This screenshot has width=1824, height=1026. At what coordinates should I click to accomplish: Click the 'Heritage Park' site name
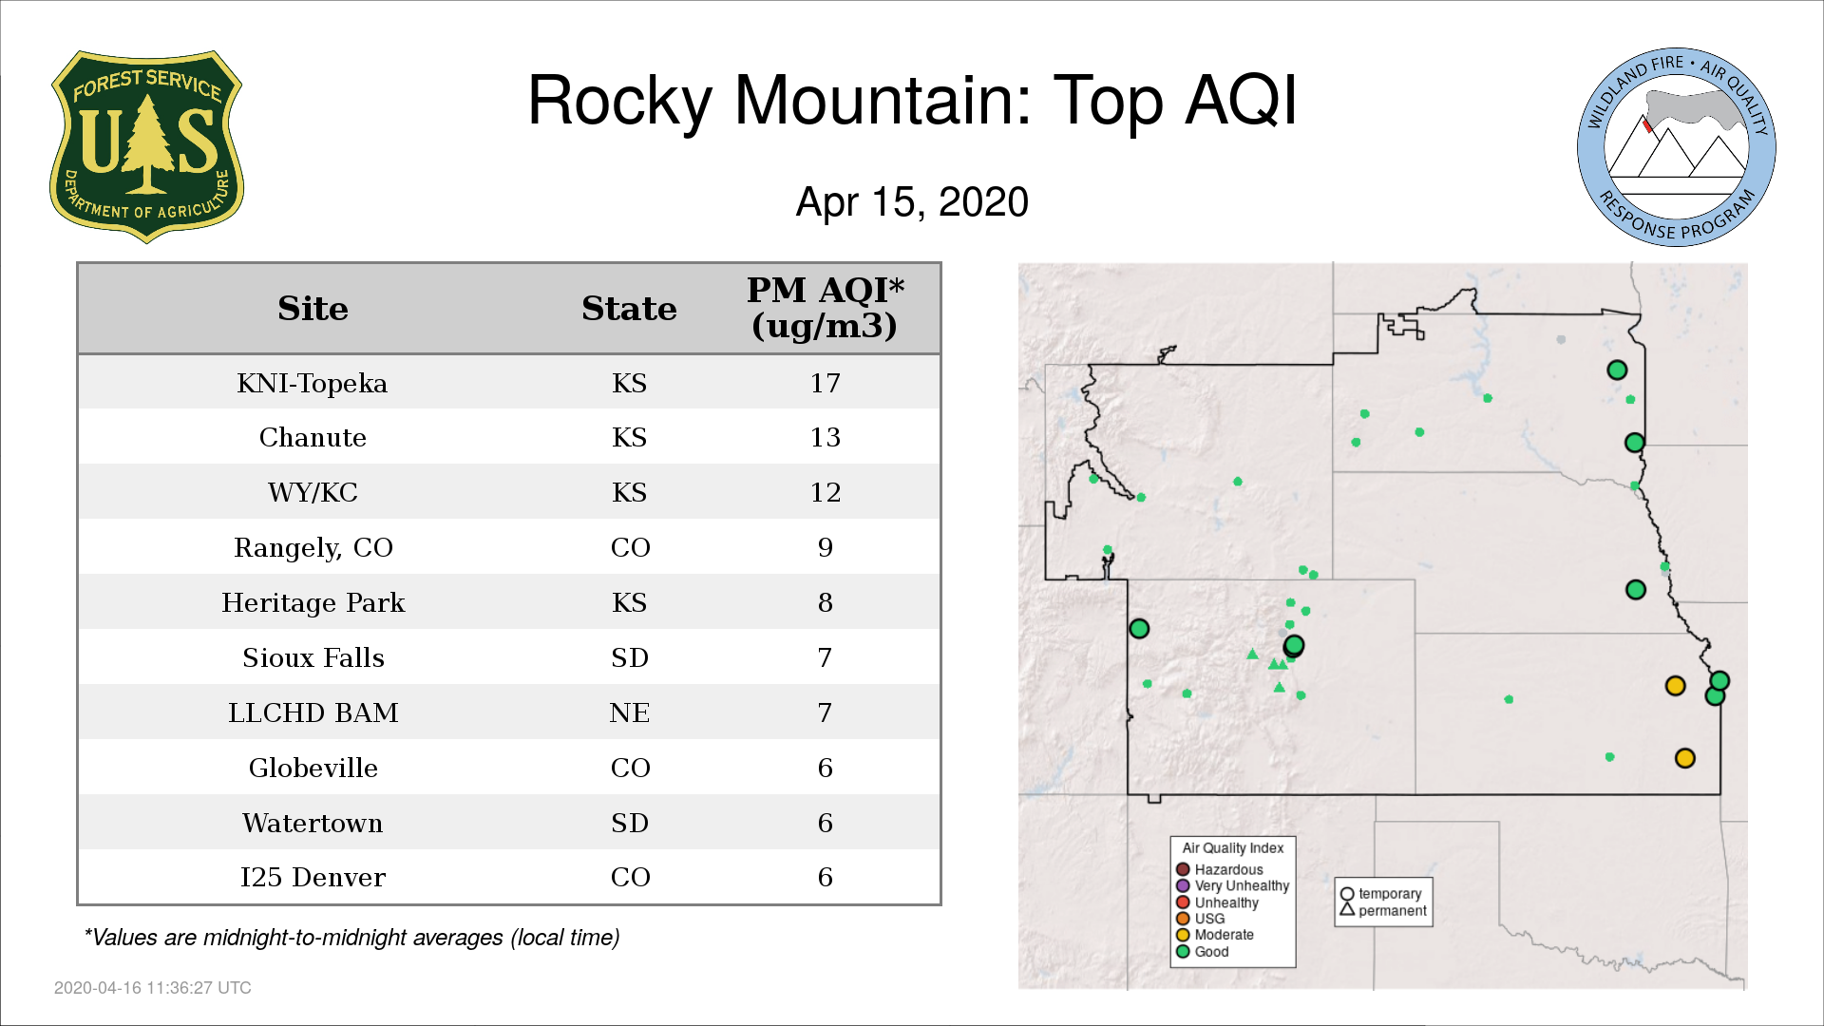tap(313, 602)
